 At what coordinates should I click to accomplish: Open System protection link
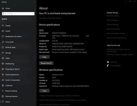click(113, 29)
